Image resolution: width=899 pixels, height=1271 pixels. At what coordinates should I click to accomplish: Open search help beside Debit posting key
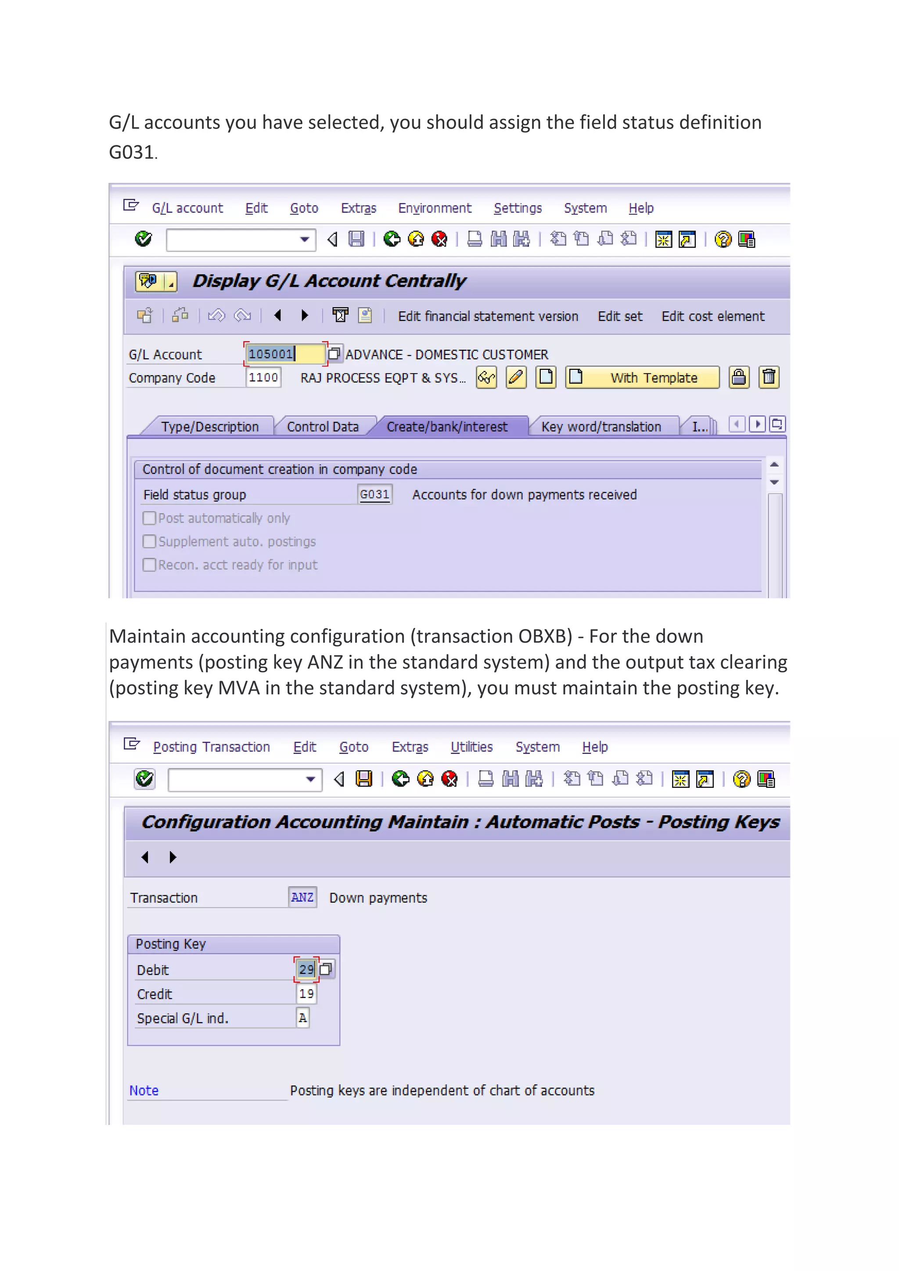pyautogui.click(x=326, y=969)
